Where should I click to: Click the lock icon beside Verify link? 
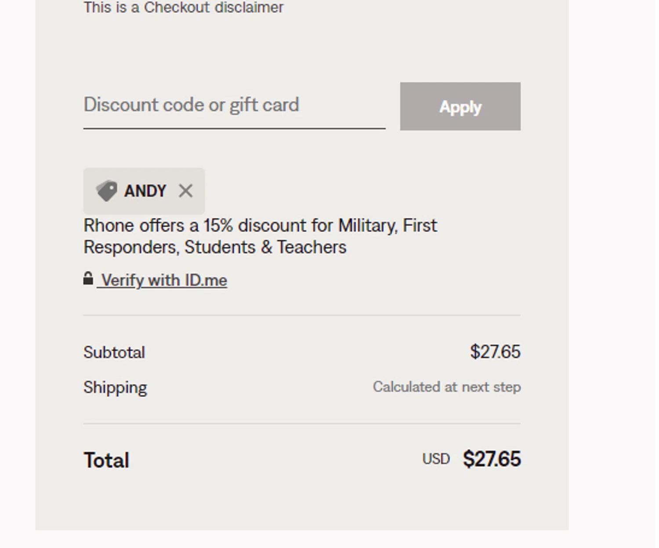88,279
